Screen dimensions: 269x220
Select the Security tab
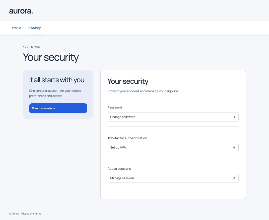tap(34, 28)
